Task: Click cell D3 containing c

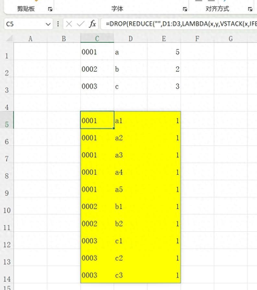Action: pos(131,86)
